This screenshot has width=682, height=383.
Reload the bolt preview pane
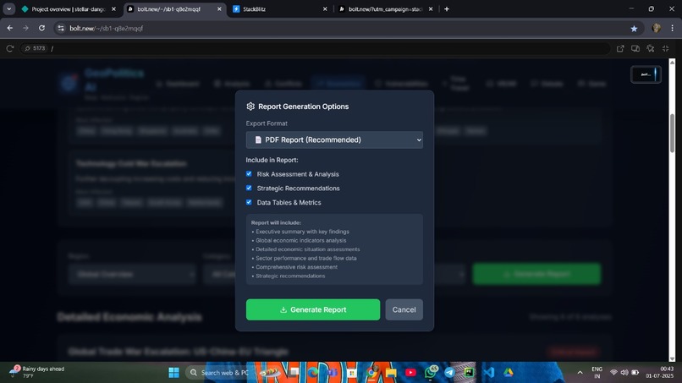click(9, 48)
